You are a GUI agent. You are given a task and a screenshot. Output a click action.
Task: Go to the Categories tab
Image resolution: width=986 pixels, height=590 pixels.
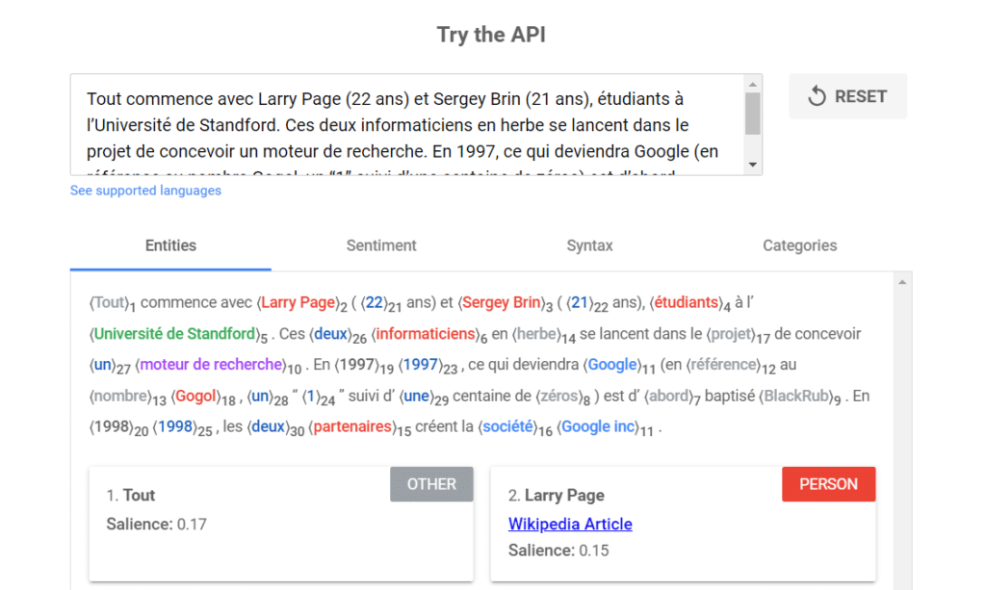[x=799, y=245]
